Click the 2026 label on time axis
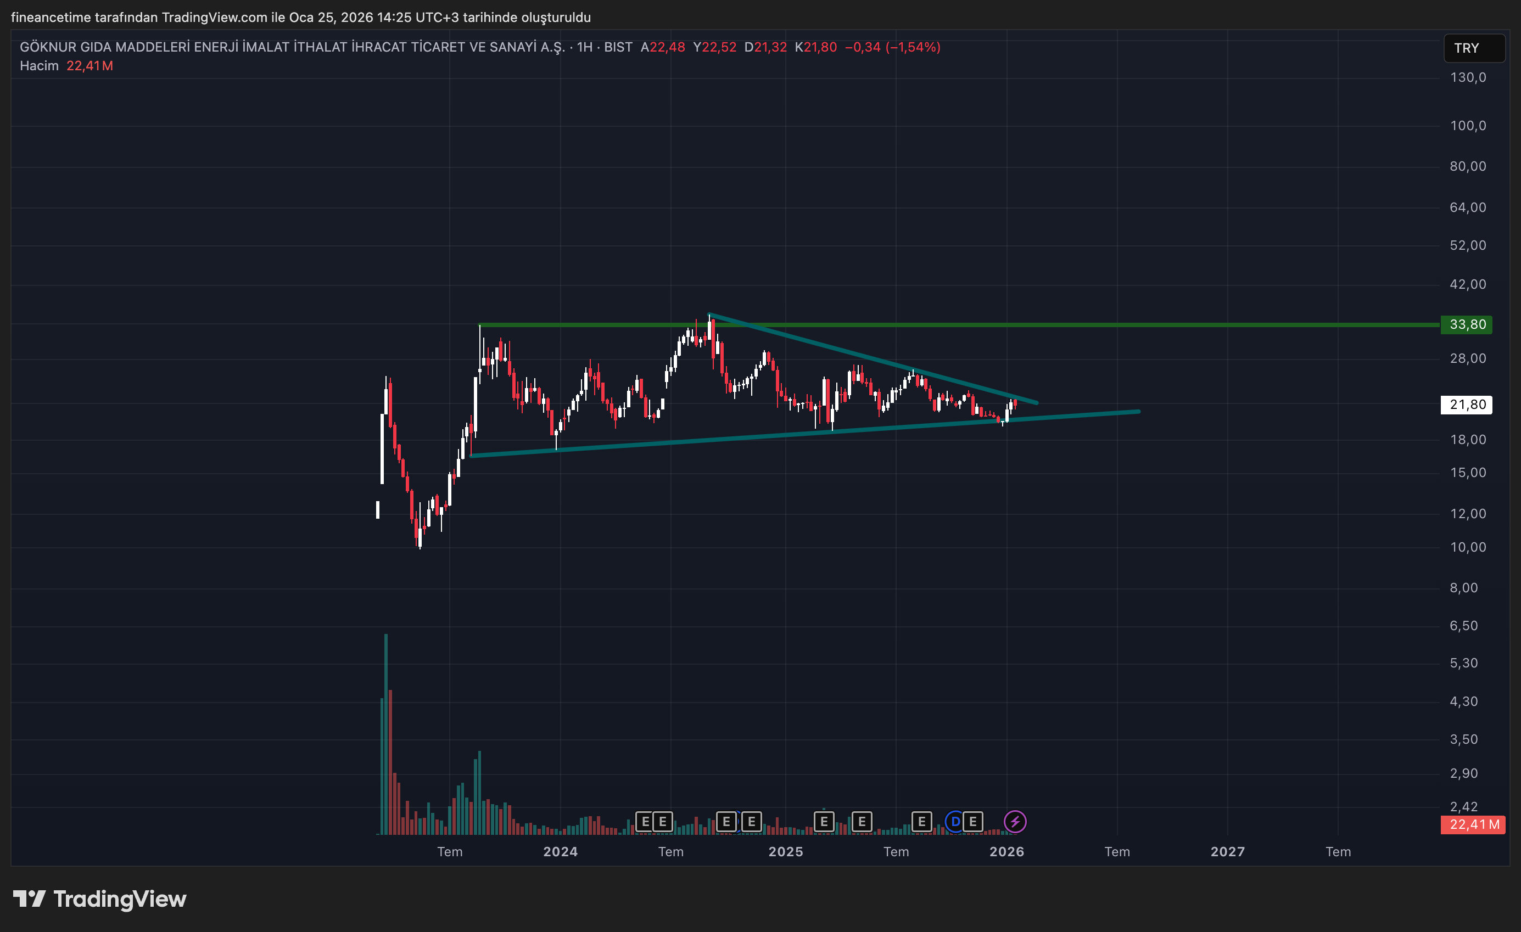This screenshot has height=932, width=1521. [1006, 852]
